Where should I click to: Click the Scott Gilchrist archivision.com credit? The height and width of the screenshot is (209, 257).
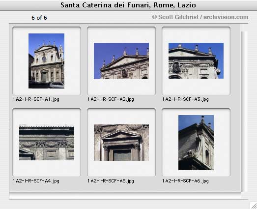pyautogui.click(x=200, y=17)
